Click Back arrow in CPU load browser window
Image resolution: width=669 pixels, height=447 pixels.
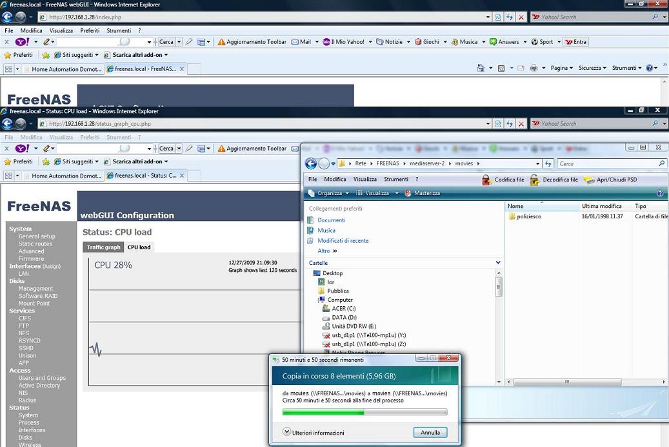[x=7, y=123]
